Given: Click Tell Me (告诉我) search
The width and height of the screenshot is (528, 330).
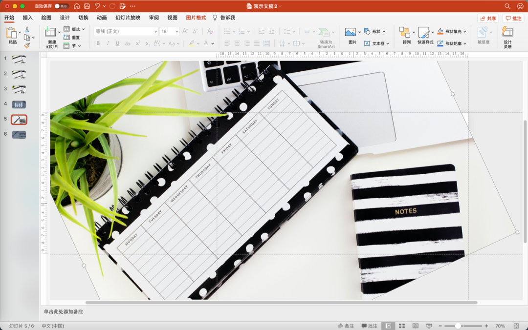Looking at the screenshot, I should [x=224, y=18].
